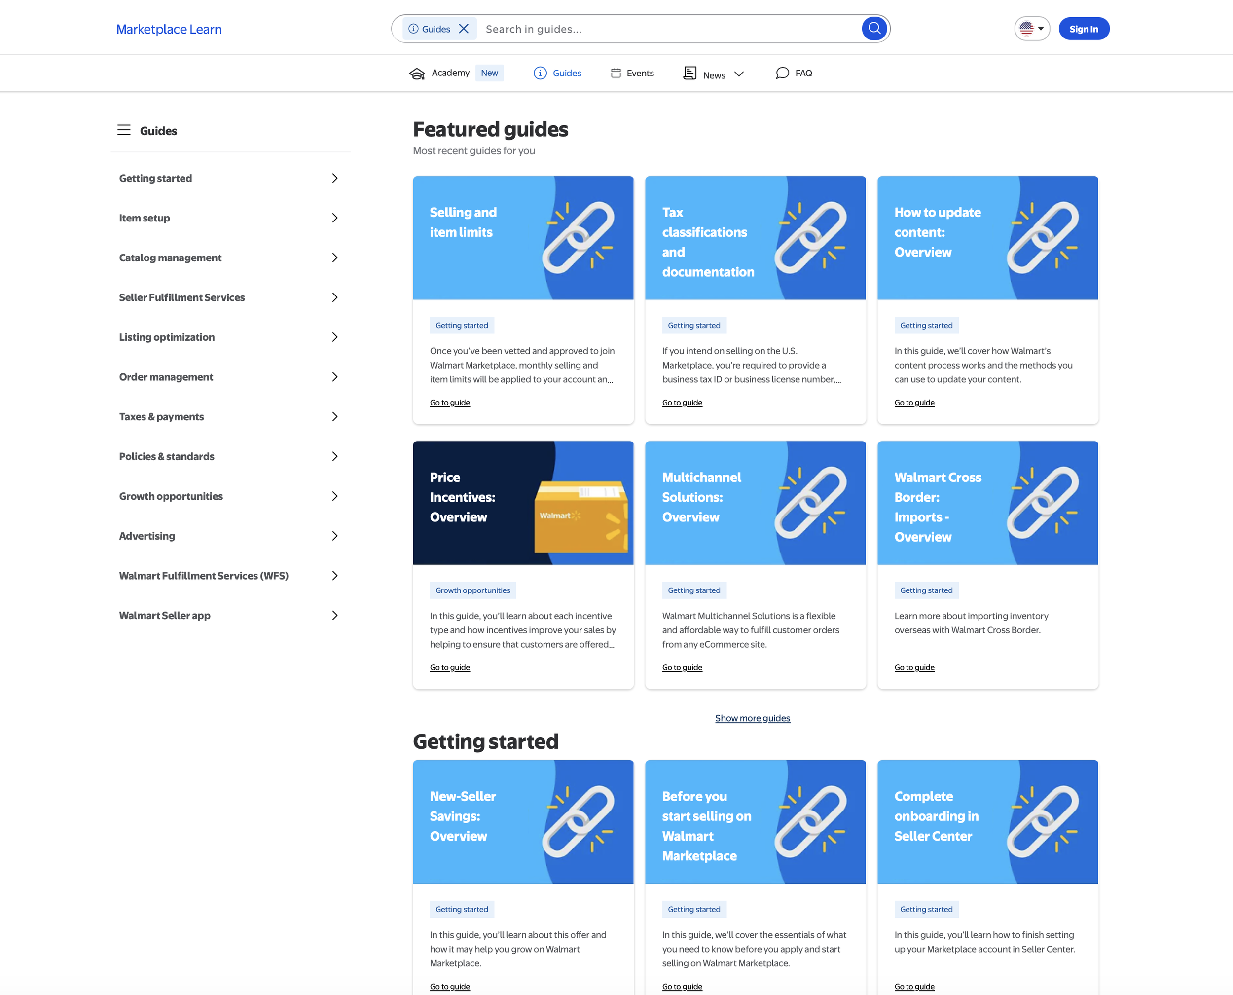
Task: Click the News newspaper icon
Action: coord(689,73)
